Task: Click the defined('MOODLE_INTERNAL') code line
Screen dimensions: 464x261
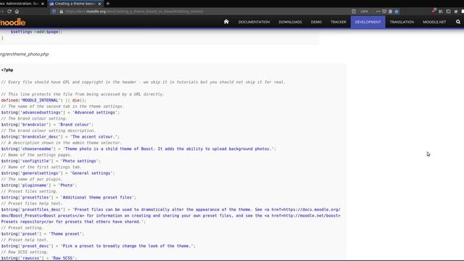Action: tap(43, 100)
